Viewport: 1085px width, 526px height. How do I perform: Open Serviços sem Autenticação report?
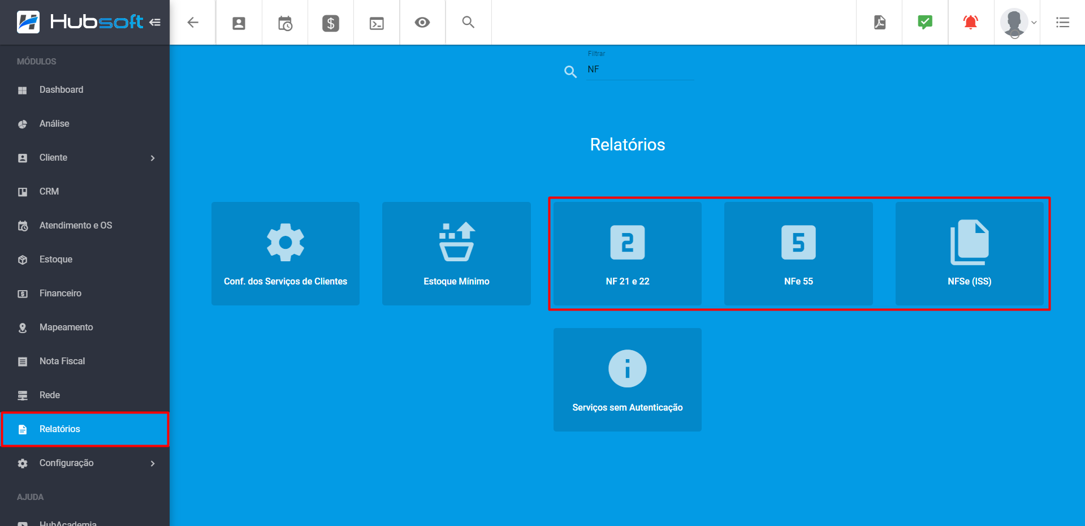[x=628, y=380]
